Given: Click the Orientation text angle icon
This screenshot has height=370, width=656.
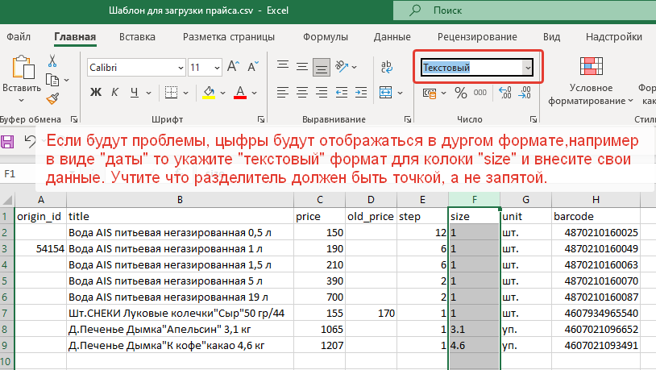Looking at the screenshot, I should coord(343,68).
